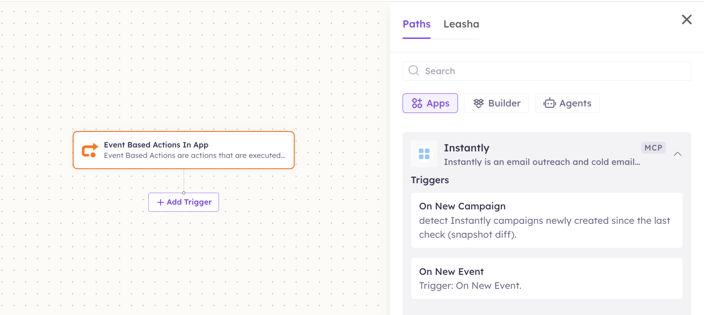Select the Apps filter button
This screenshot has height=315, width=704.
point(430,103)
